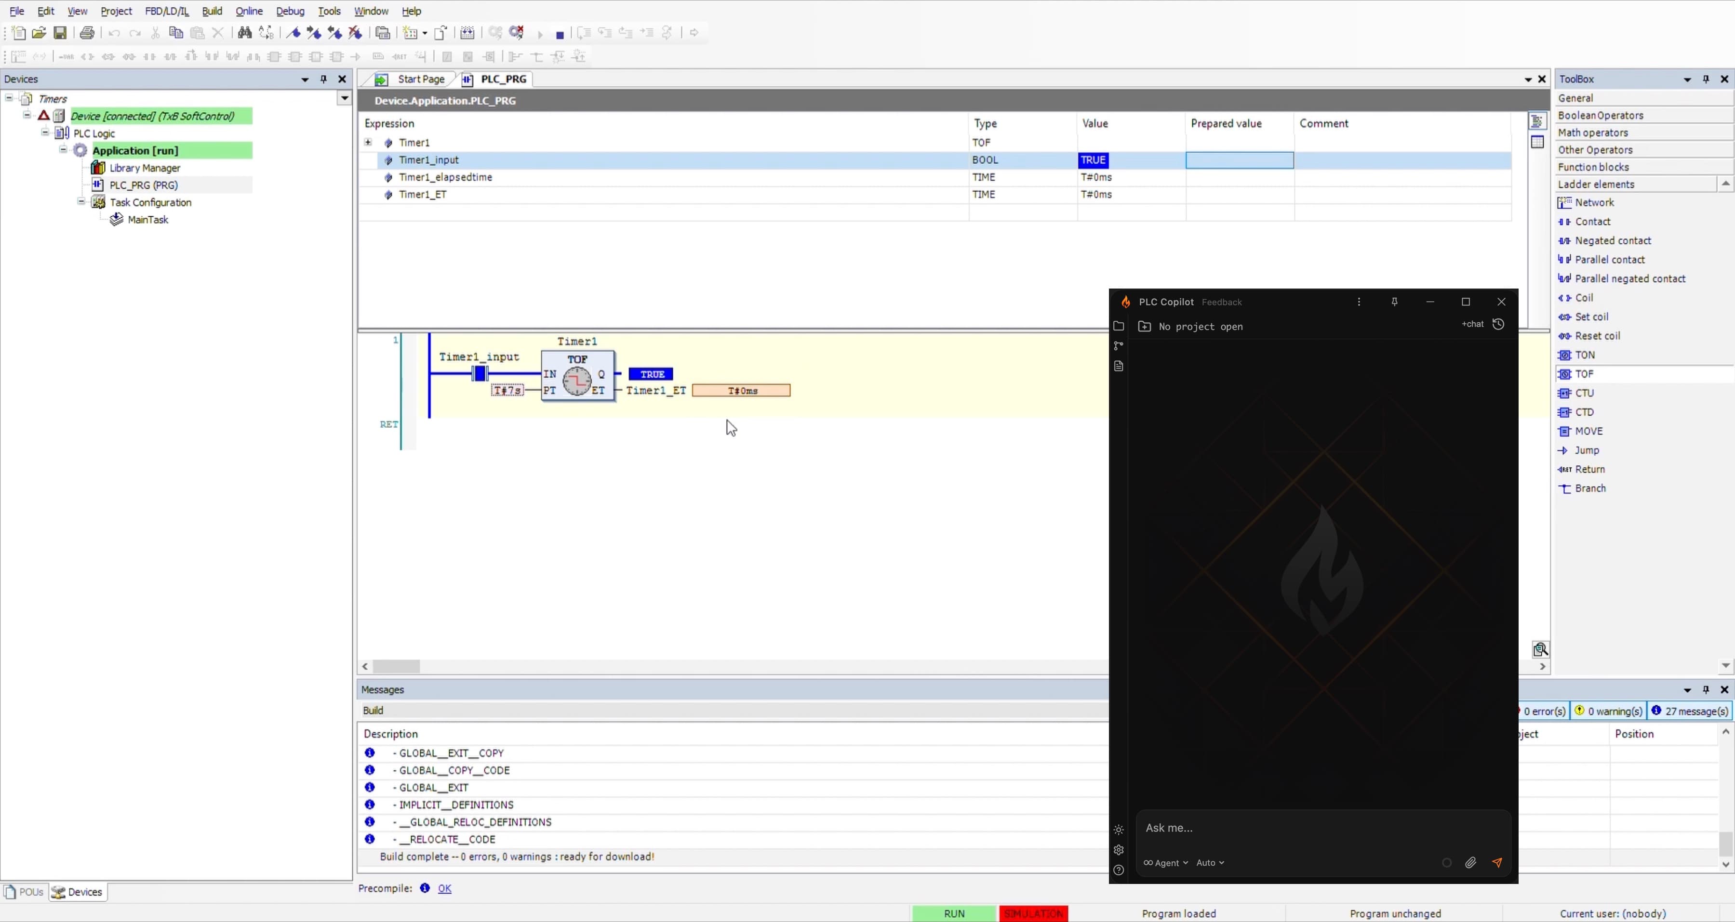
Task: Click the paperclip attach icon in Copilot
Action: pyautogui.click(x=1471, y=863)
